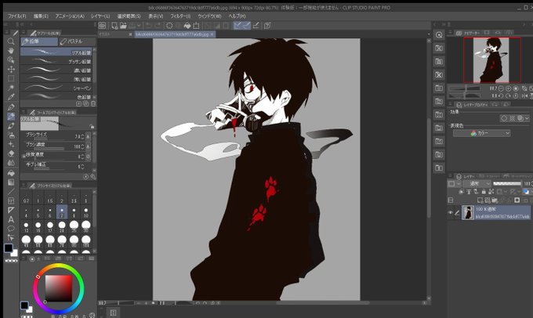533x318 pixels.
Task: Click the Lock layer padlock icon
Action: point(484,192)
